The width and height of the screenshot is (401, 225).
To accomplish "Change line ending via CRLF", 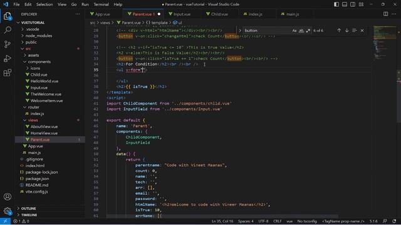I will coord(277,221).
